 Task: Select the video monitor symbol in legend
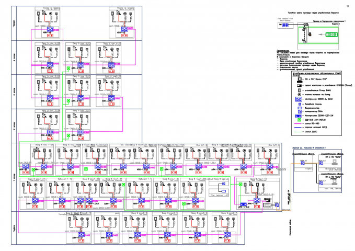pos(300,108)
